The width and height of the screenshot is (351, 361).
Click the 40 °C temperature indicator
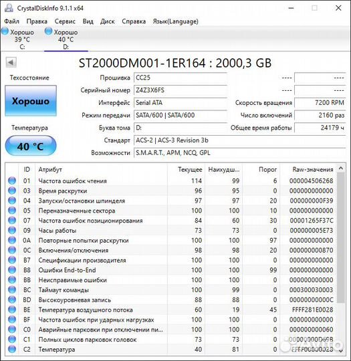point(31,146)
